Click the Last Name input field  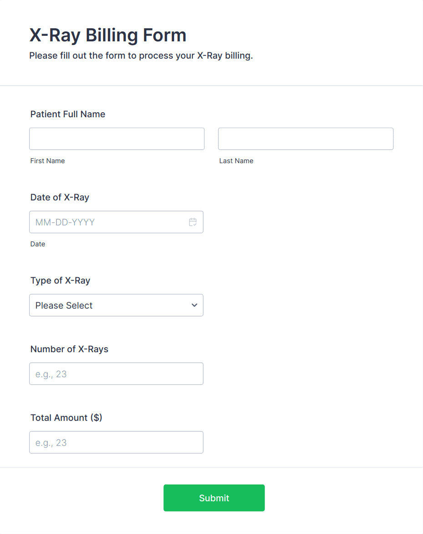[x=306, y=139]
